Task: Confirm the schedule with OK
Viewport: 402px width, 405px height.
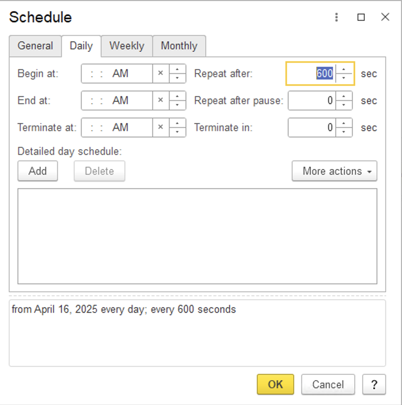Action: 275,384
